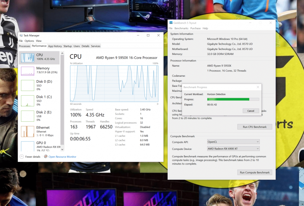Select the Ethernet graph thumbnail
This screenshot has height=206, width=304.
[x=28, y=131]
